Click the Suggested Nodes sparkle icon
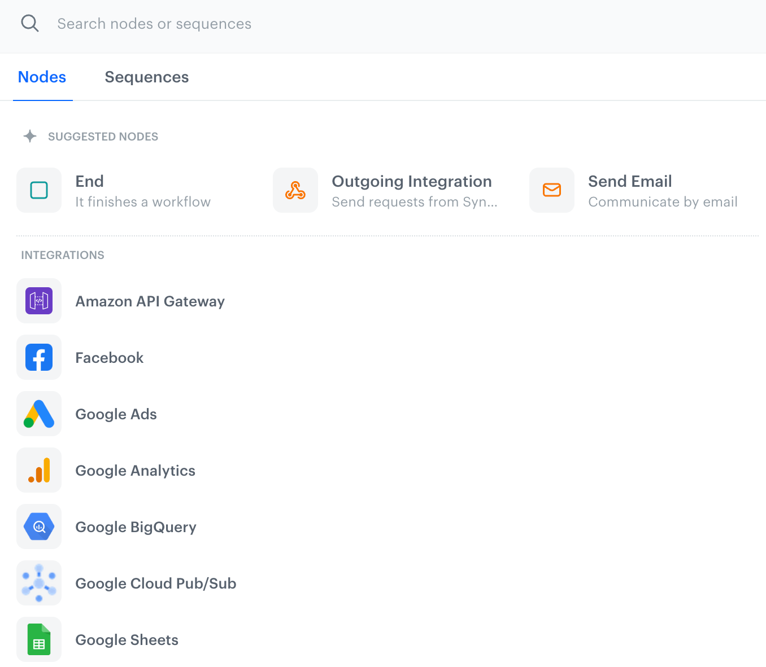The image size is (766, 667). [x=30, y=136]
